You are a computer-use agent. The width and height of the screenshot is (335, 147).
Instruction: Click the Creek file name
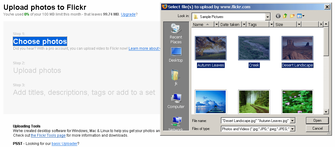pyautogui.click(x=254, y=65)
